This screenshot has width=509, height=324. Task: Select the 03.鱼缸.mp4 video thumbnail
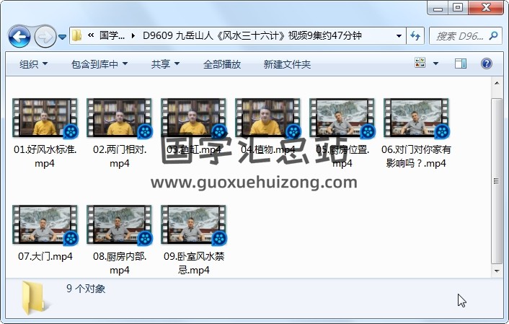193,118
